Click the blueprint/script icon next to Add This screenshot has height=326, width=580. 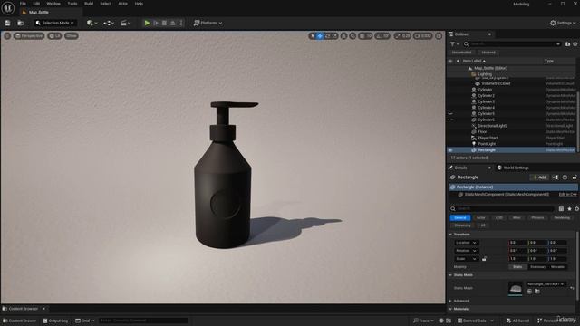pos(556,177)
